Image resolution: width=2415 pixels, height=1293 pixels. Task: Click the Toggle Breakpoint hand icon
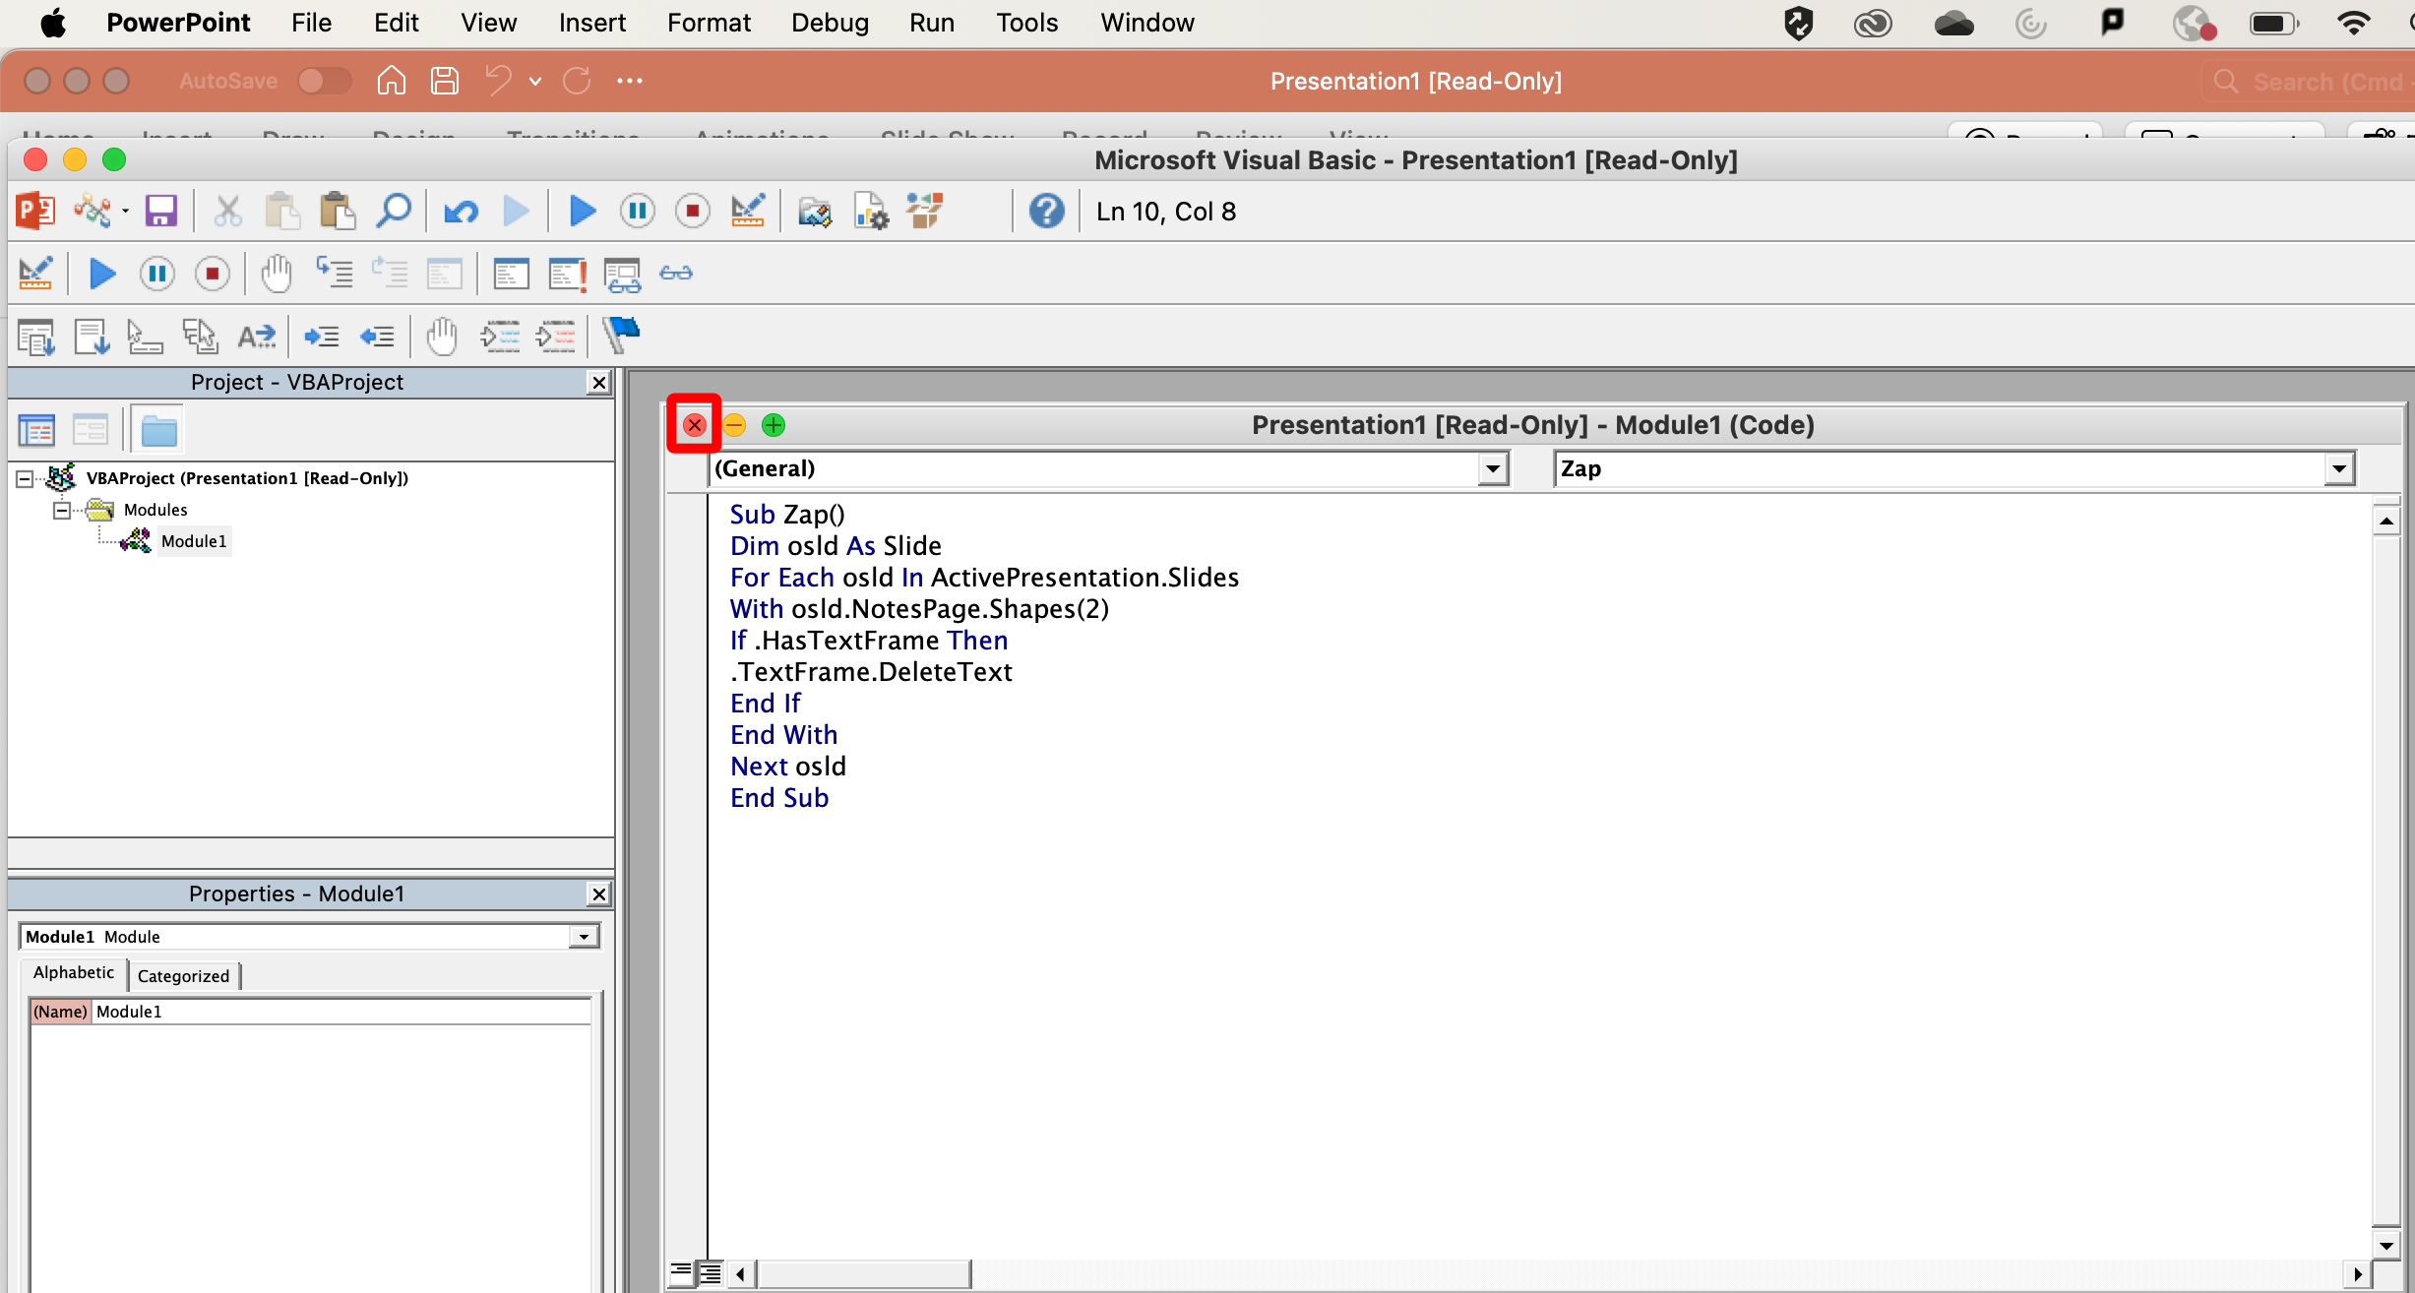pyautogui.click(x=277, y=274)
